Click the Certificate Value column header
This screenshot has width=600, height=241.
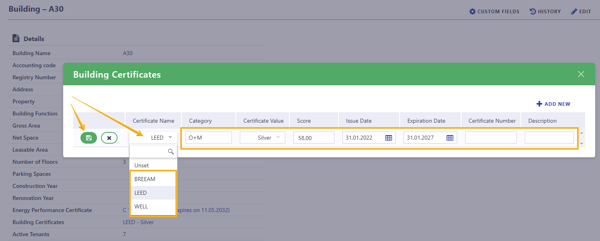[264, 121]
